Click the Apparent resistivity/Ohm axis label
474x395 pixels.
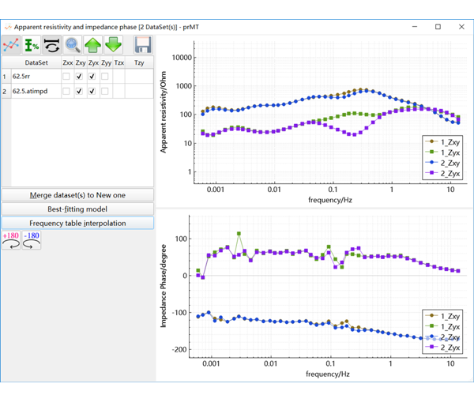(164, 112)
